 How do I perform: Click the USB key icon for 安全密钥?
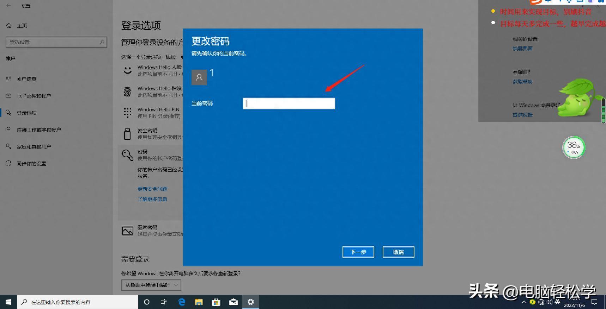pos(127,134)
